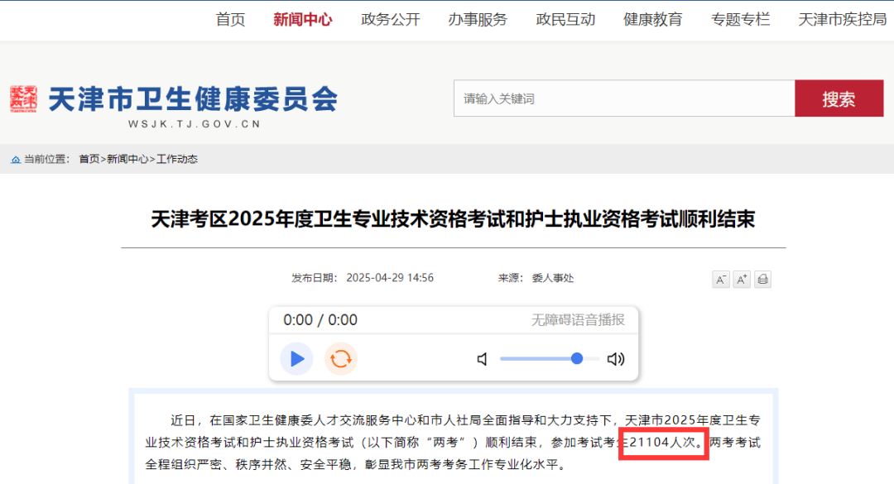Play the accessible audio broadcast
Screen dimensions: 894x484
296,359
